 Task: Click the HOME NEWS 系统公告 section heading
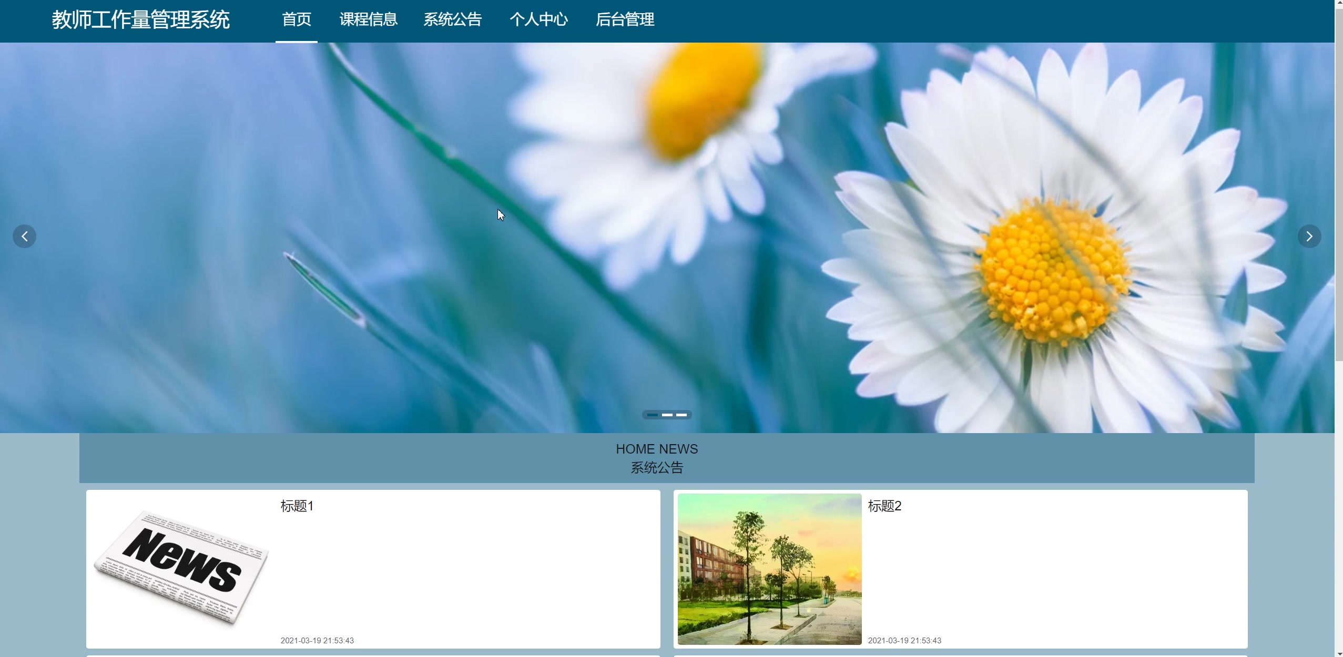tap(657, 458)
